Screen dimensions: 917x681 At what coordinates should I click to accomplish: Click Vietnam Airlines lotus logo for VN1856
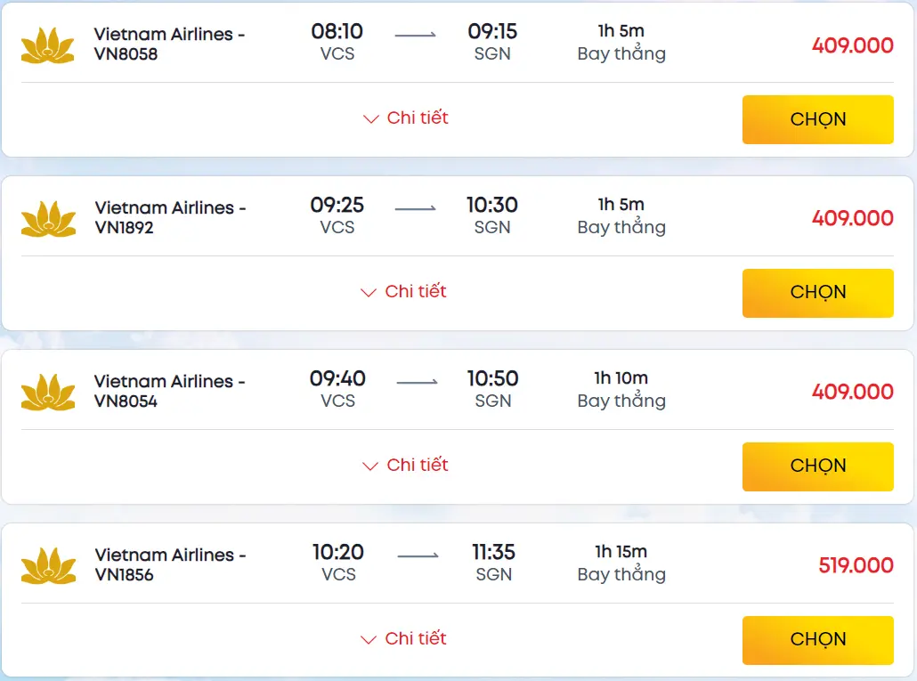[48, 565]
